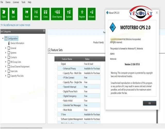165x129 pixels.
Task: Collapse the Feature Sets section
Action: [x=49, y=50]
